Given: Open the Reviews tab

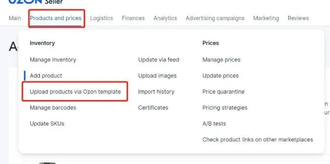Looking at the screenshot, I should point(298,18).
